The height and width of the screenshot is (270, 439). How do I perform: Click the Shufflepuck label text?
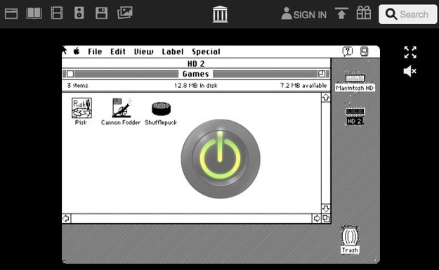point(161,122)
